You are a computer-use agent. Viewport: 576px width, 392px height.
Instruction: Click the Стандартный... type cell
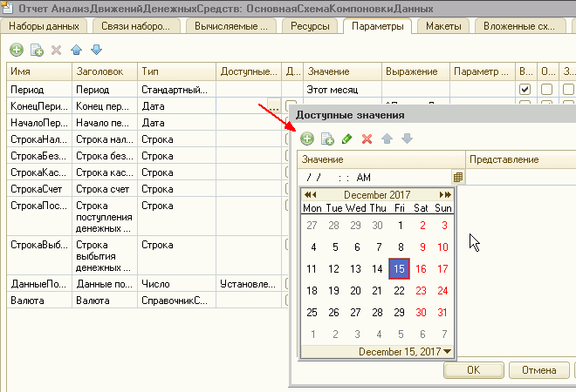click(176, 90)
